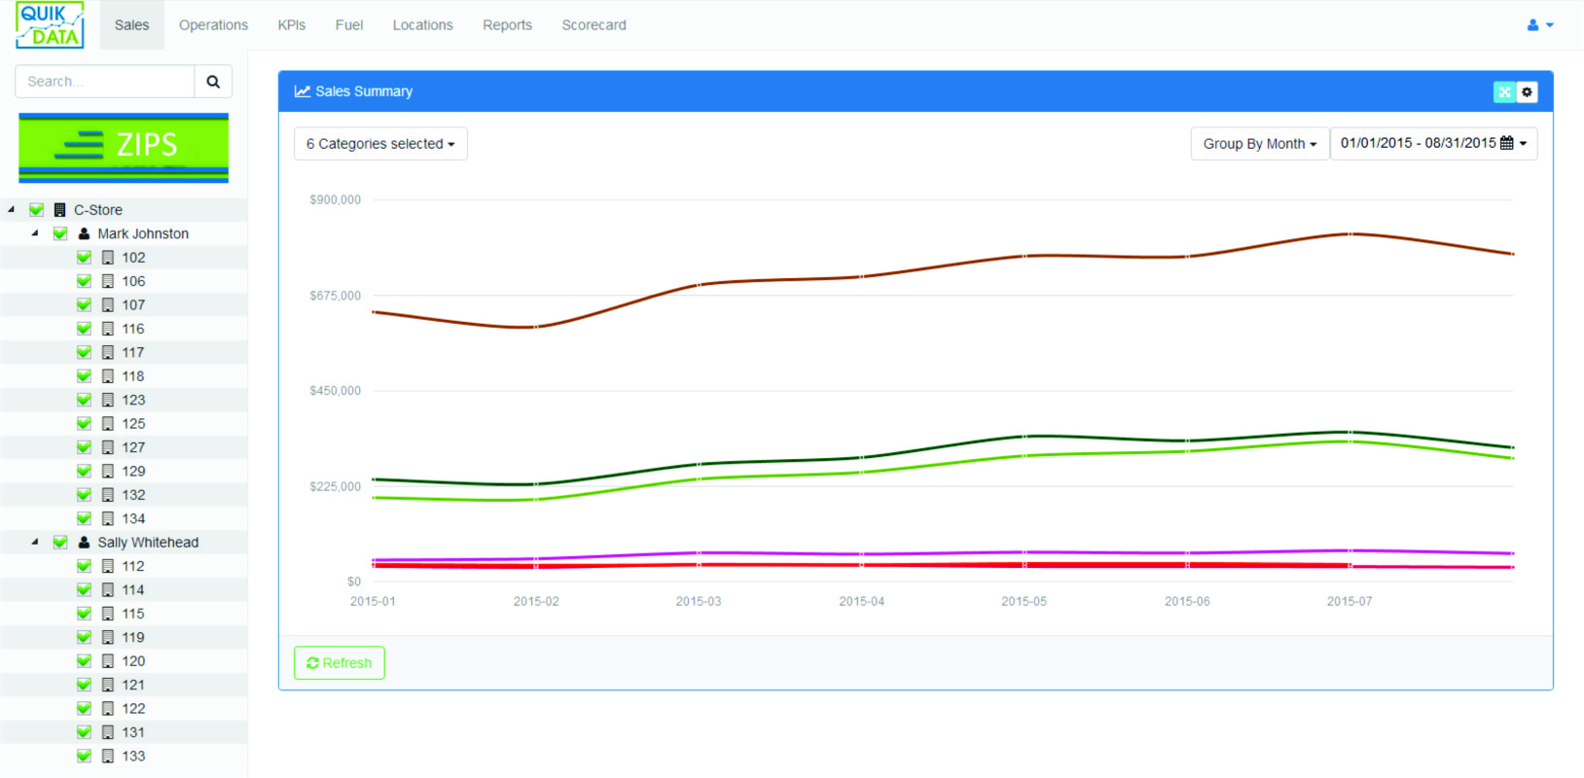This screenshot has width=1584, height=778.
Task: Select store 102 in the tree
Action: (133, 258)
